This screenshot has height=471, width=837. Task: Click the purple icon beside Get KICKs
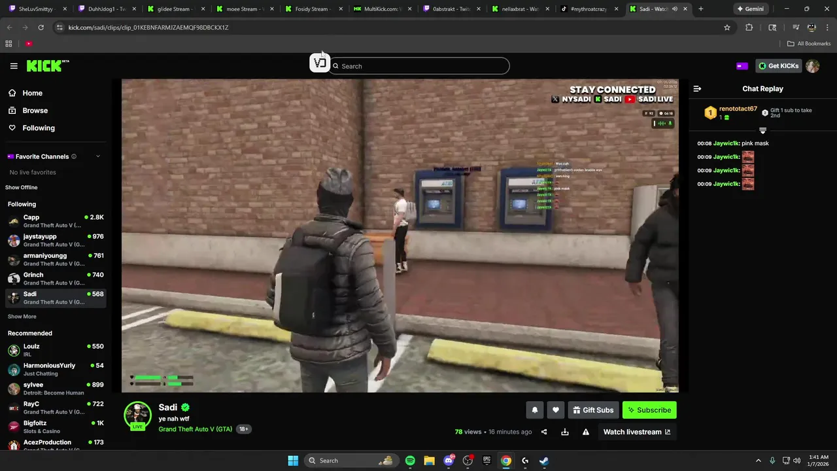tap(742, 66)
